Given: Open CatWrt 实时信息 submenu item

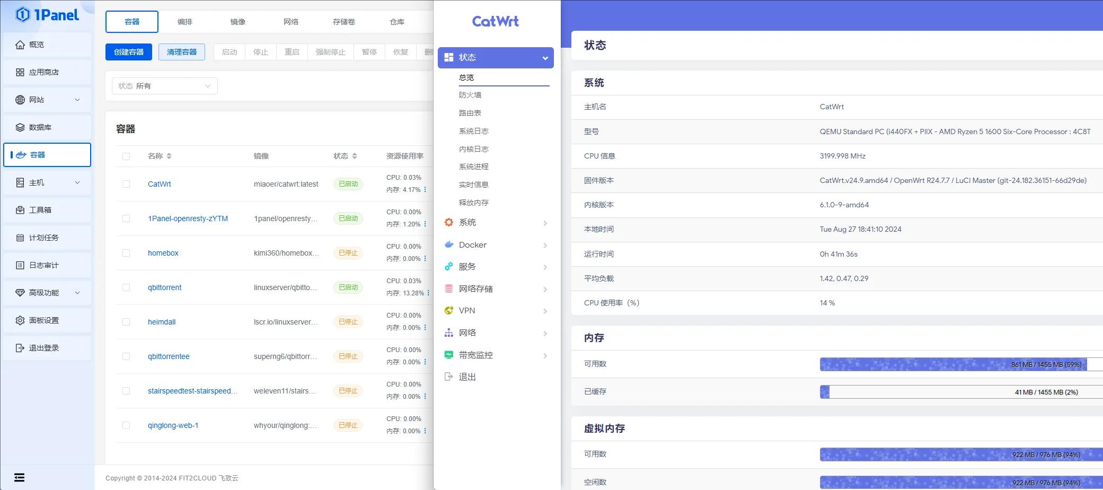Looking at the screenshot, I should 474,185.
